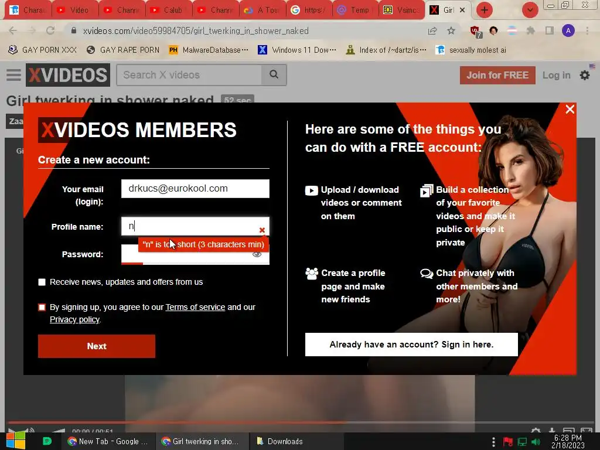Click the page URL in address bar

[x=196, y=31]
